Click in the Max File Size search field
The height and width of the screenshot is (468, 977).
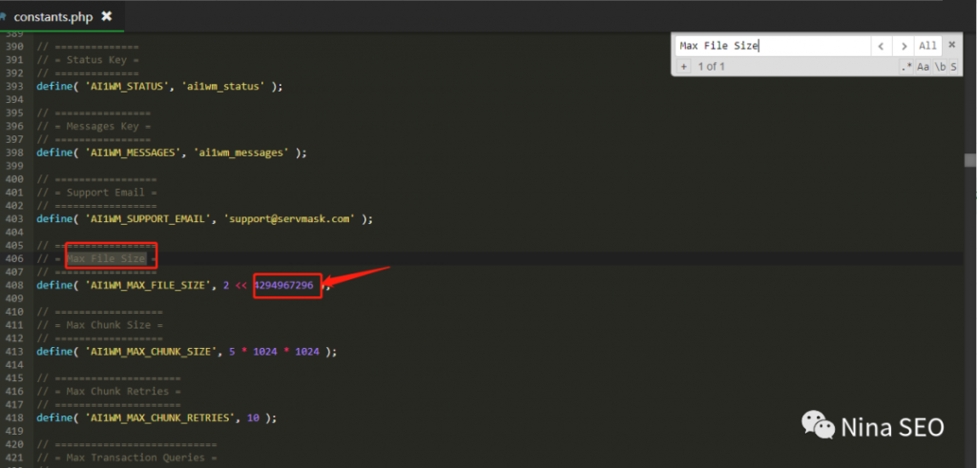click(773, 46)
